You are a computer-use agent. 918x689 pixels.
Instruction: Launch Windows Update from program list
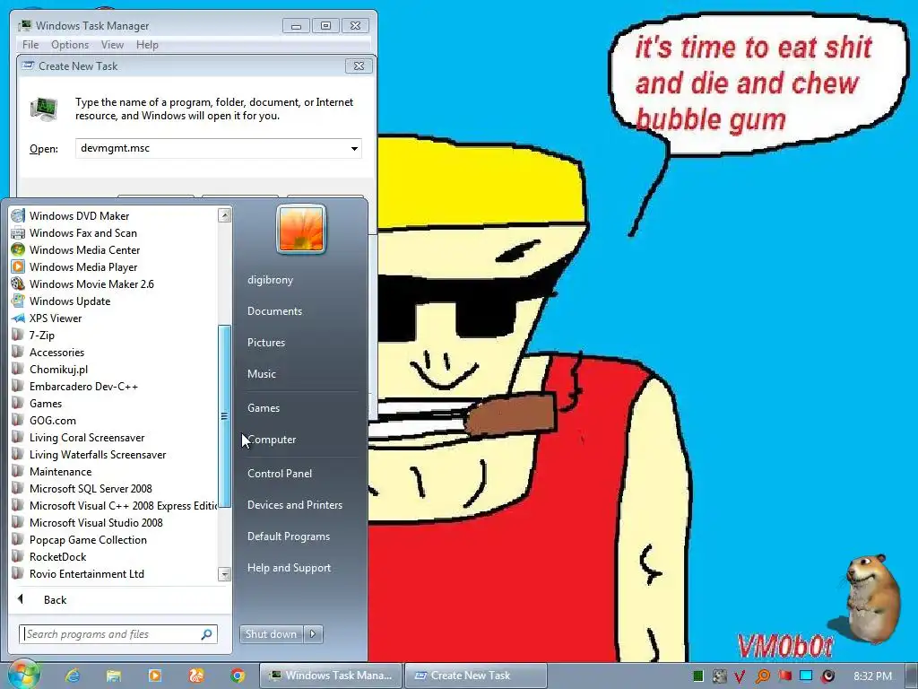coord(70,301)
